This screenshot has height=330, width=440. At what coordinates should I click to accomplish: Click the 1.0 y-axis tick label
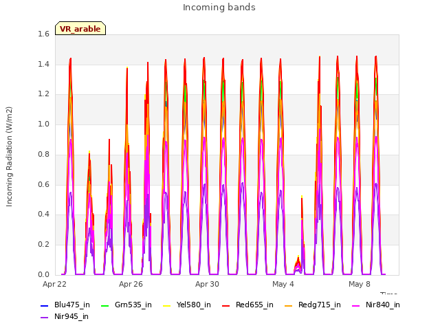click(x=43, y=124)
